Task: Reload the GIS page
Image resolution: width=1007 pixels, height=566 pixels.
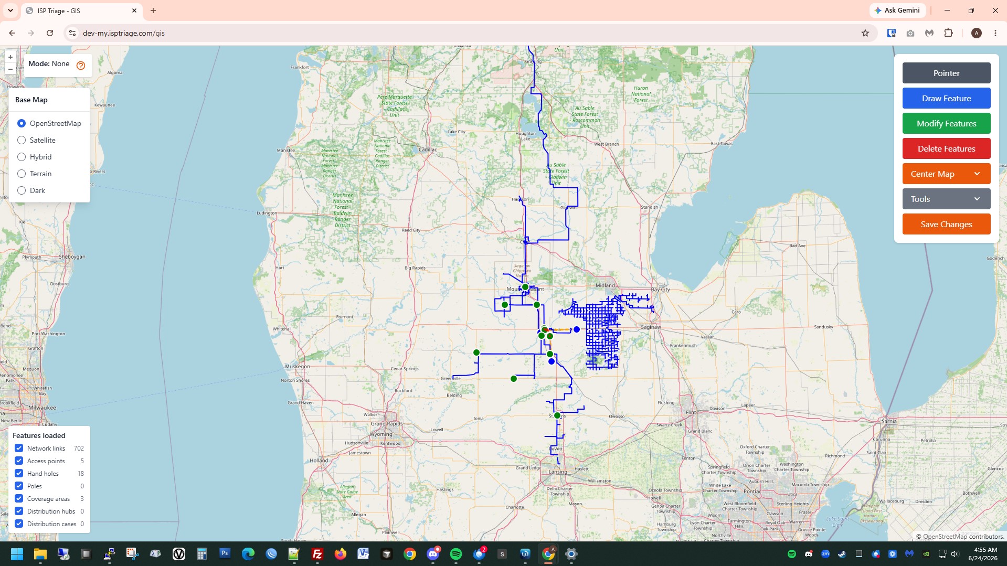Action: [x=50, y=33]
